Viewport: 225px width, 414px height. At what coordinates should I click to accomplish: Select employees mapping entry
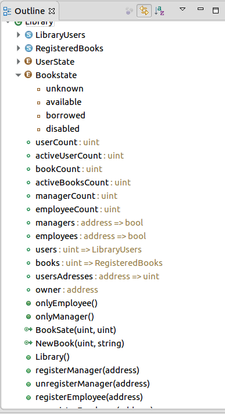click(x=91, y=236)
